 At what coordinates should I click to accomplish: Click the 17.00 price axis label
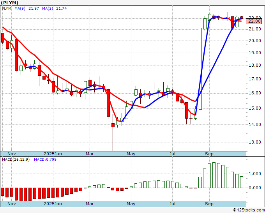point(255,79)
